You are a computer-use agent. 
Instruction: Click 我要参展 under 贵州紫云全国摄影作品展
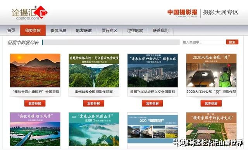[x=94, y=103]
